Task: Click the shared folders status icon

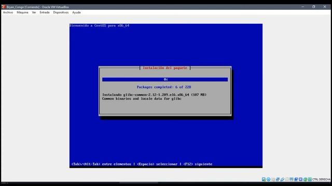Action: point(287,179)
